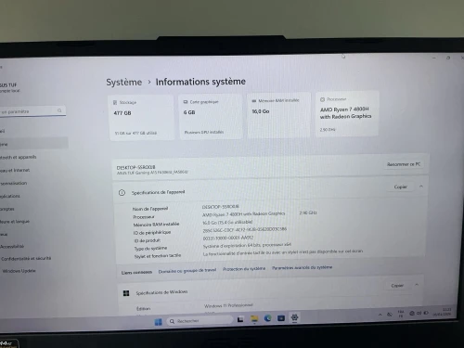Open the Task View icon in taskbar
The width and height of the screenshot is (464, 348).
(x=240, y=319)
